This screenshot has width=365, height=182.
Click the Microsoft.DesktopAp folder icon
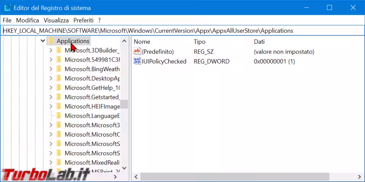point(59,78)
